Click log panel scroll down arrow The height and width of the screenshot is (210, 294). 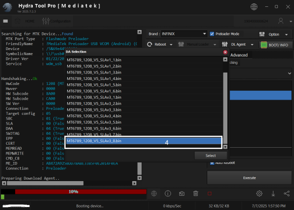[140, 178]
